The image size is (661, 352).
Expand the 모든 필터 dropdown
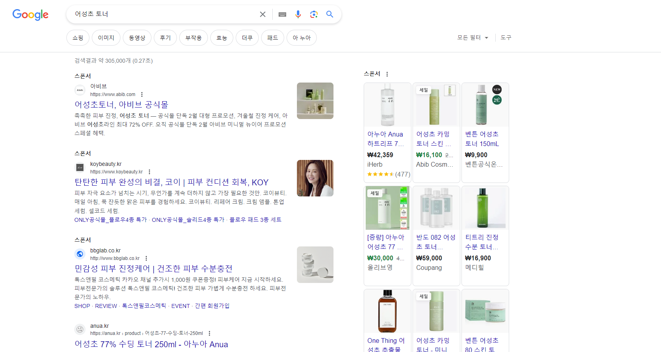473,38
